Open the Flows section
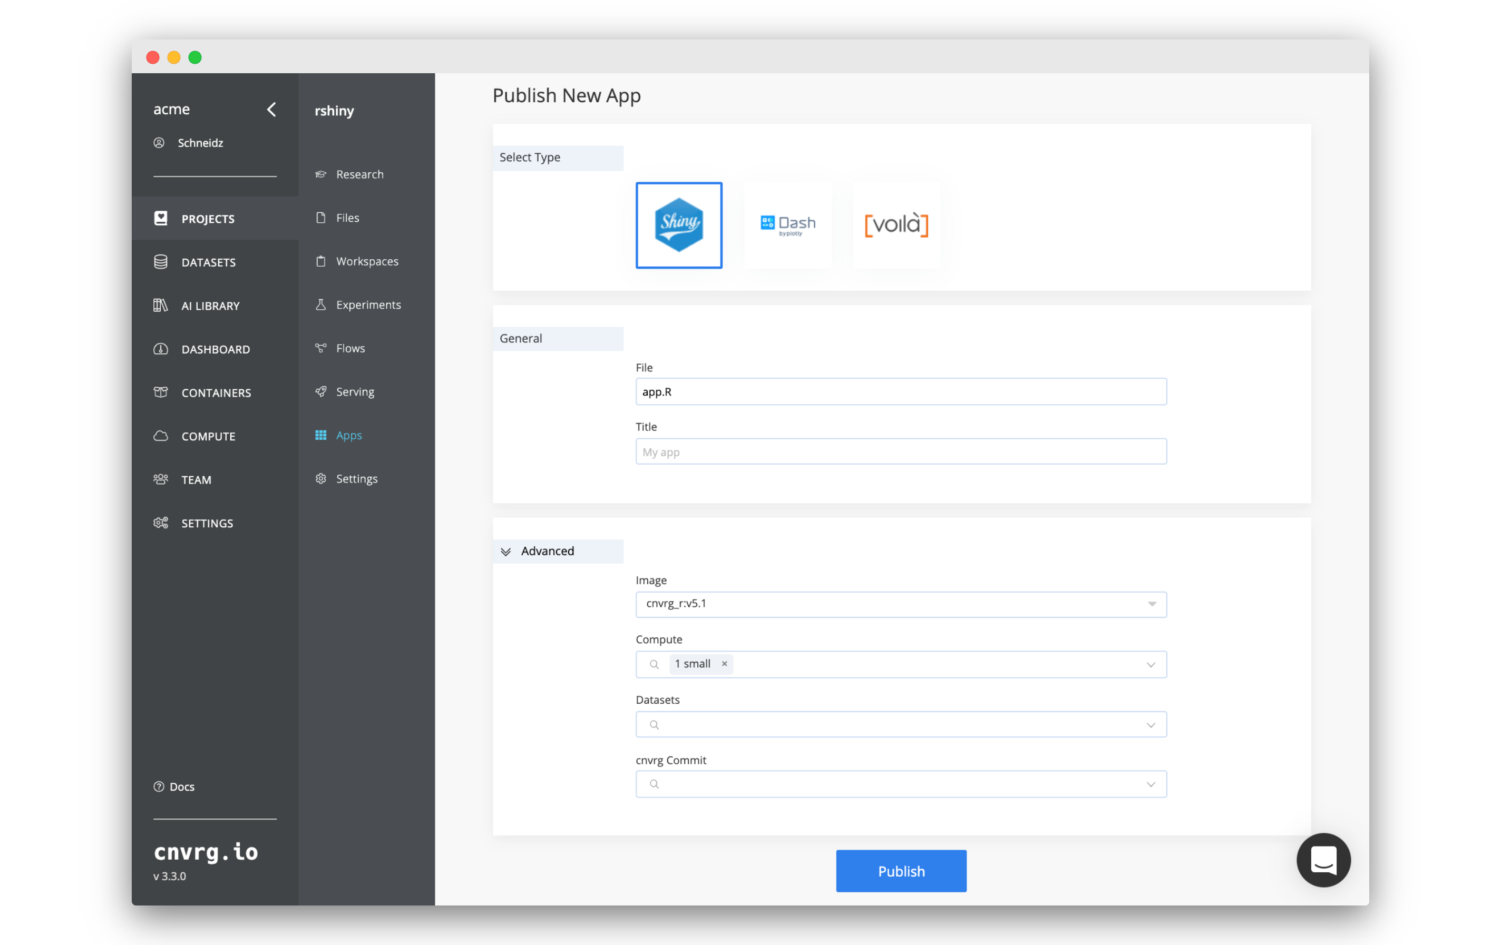Screen dimensions: 1501x945 (x=349, y=347)
